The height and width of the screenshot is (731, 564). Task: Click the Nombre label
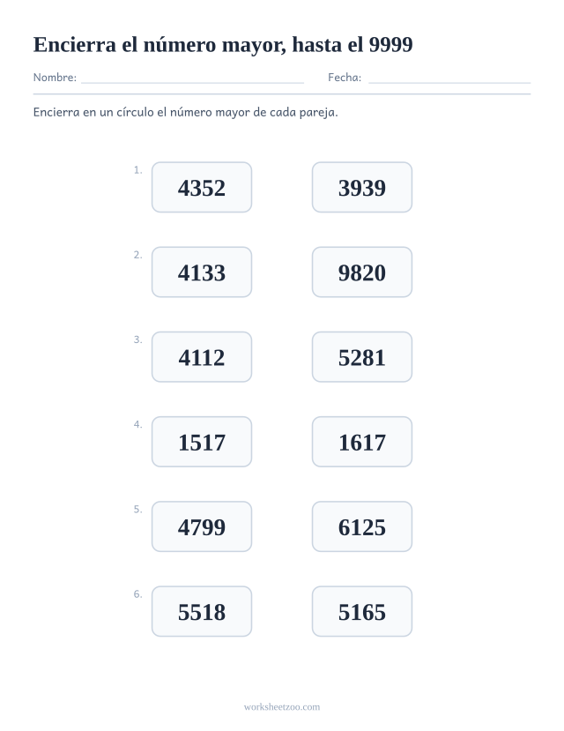point(55,78)
